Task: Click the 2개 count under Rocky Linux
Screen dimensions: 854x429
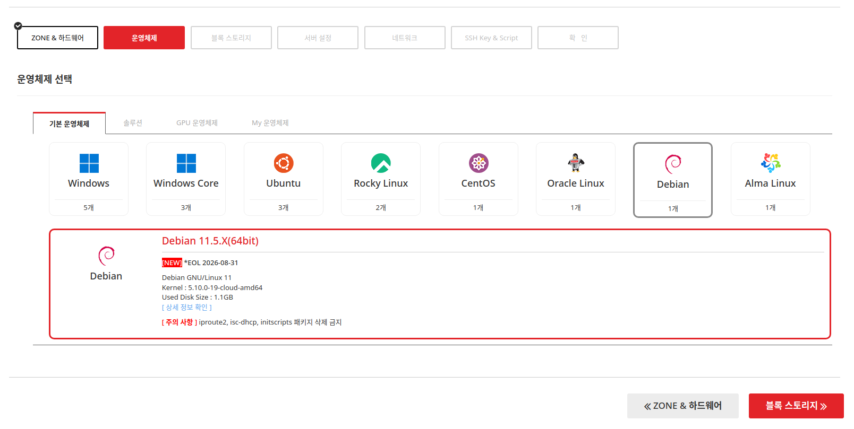Action: [381, 208]
